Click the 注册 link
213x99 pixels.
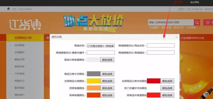point(189,9)
